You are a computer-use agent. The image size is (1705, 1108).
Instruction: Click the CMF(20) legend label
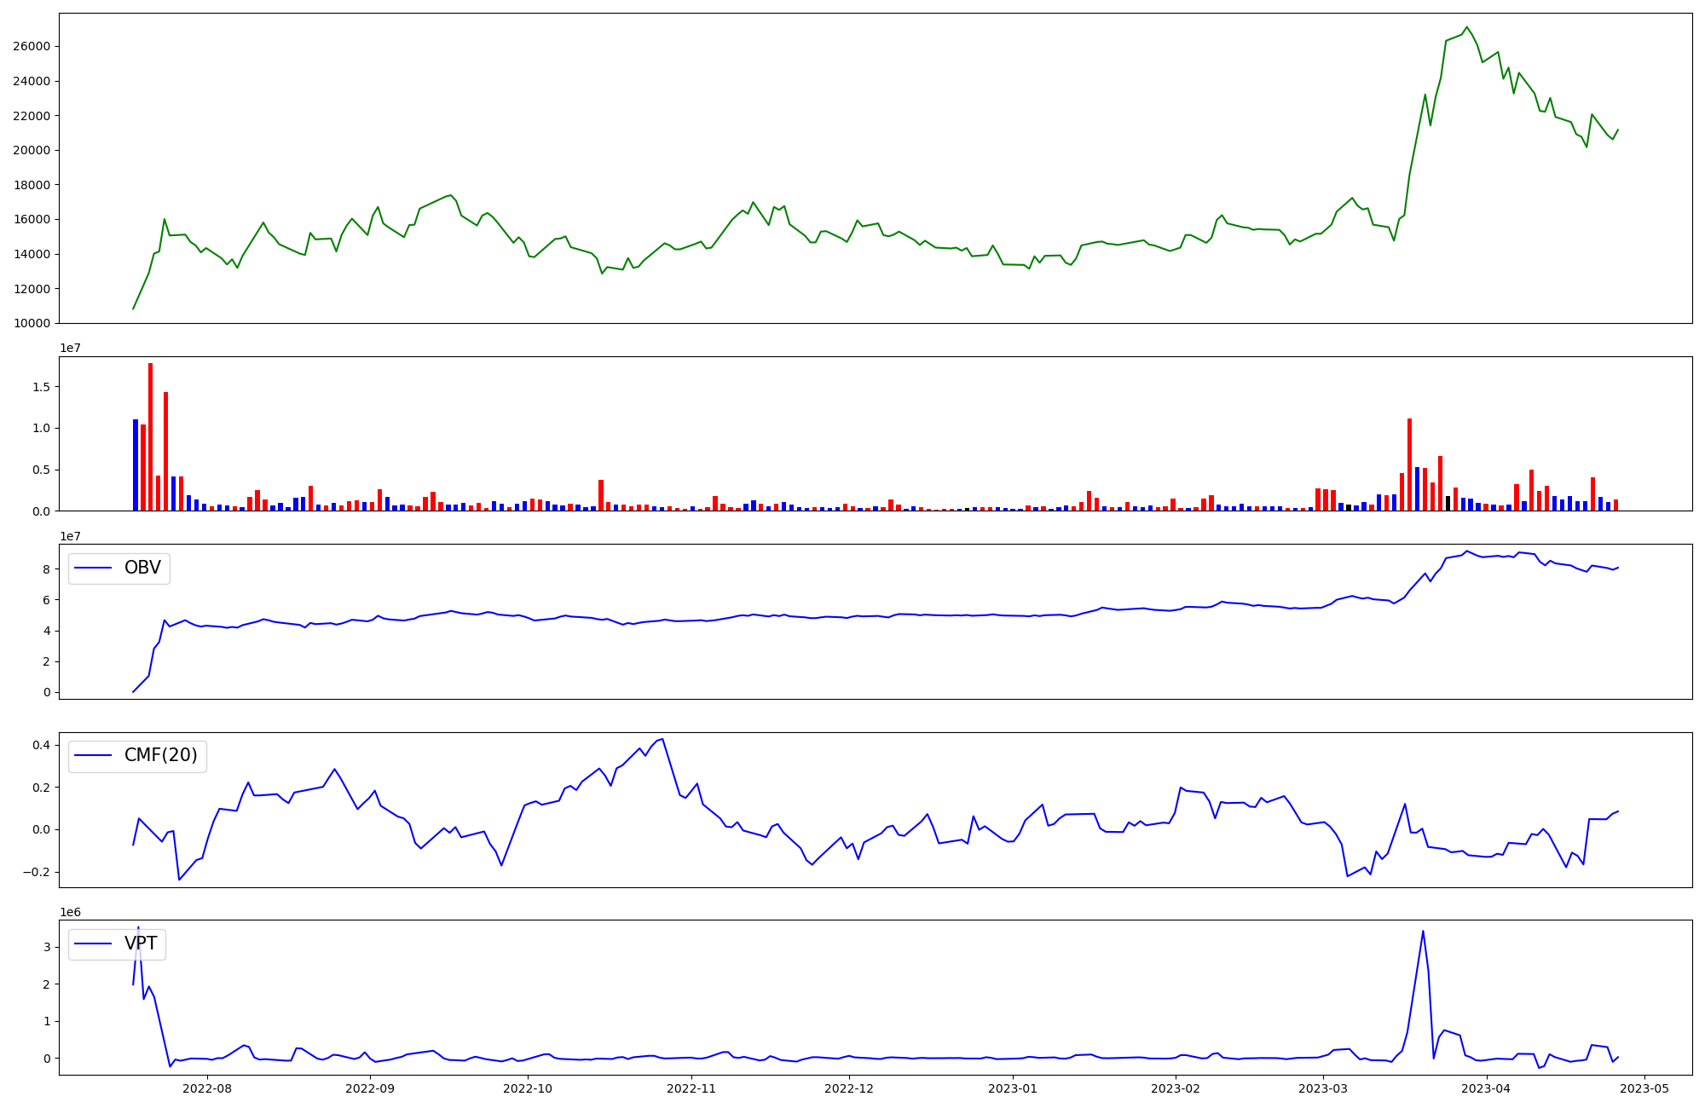(x=160, y=756)
